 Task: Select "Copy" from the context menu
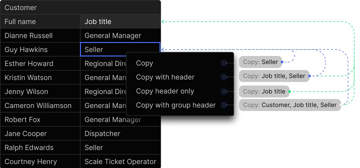pos(144,63)
